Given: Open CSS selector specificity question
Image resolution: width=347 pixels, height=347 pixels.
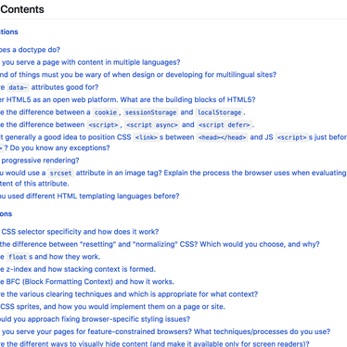Looking at the screenshot, I should pyautogui.click(x=80, y=232).
